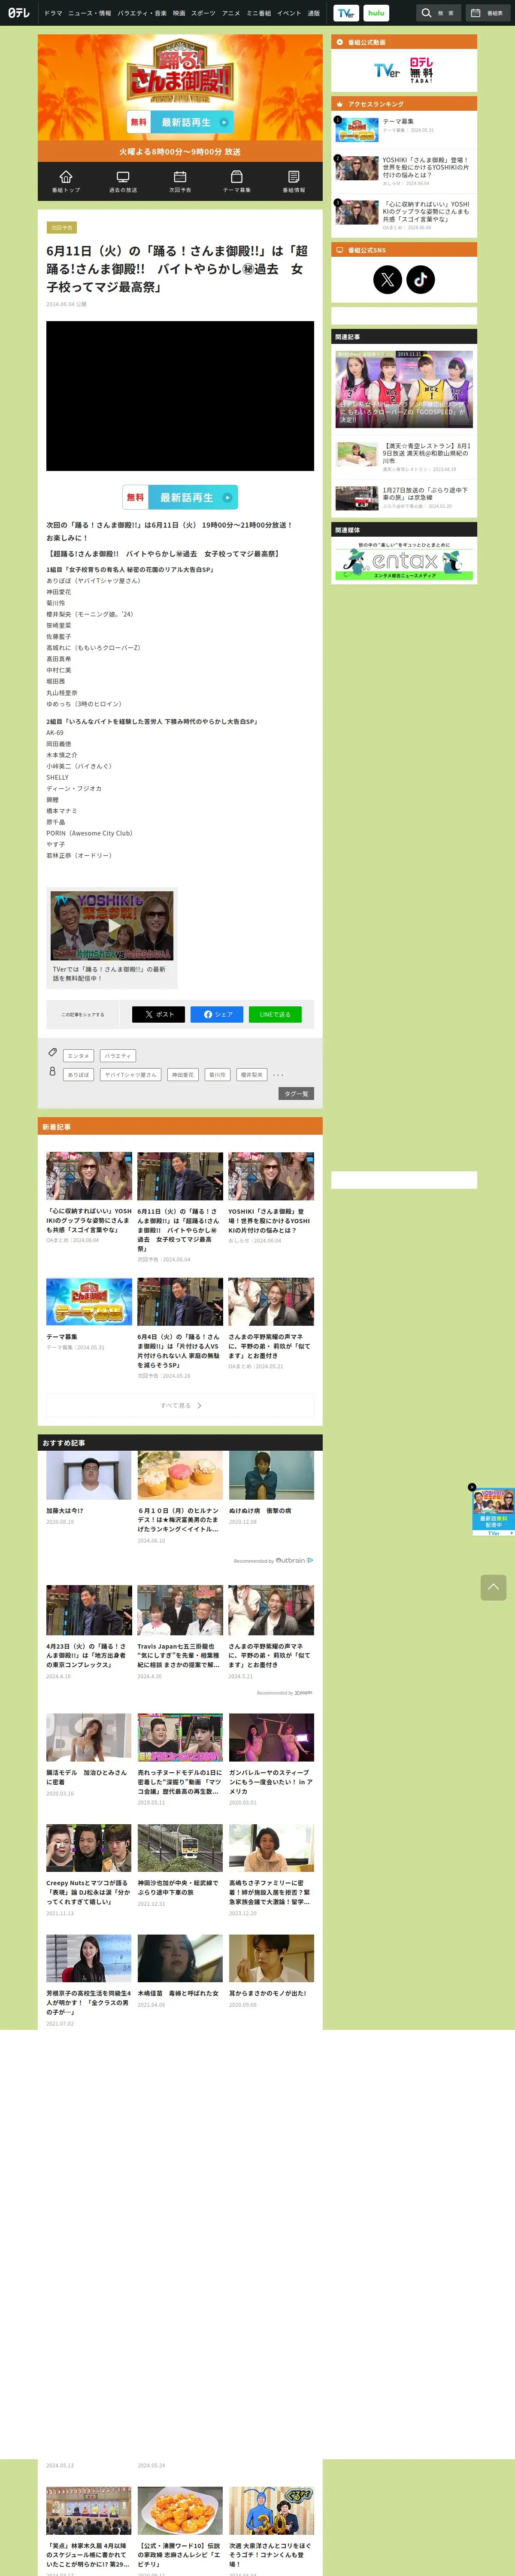Click the バラエティ tag
This screenshot has width=515, height=2576.
coord(117,1056)
